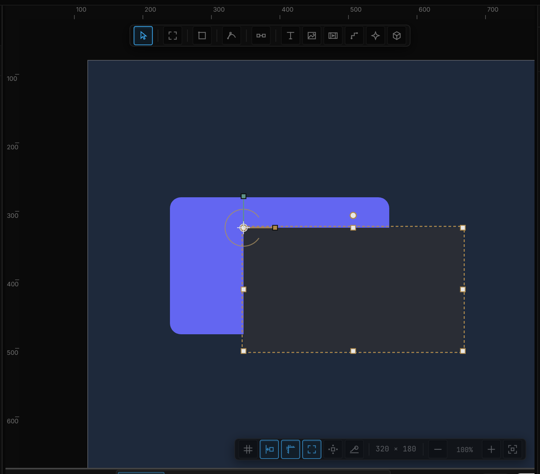Click the fit-to-screen icon

point(513,449)
